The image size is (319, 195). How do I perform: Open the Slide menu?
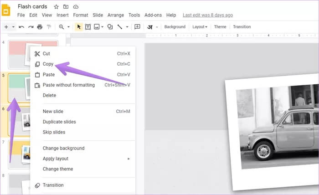[x=98, y=15]
